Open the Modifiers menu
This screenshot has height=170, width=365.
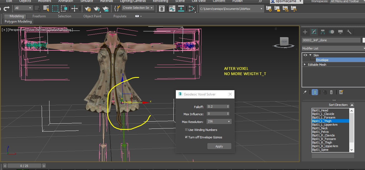[44, 1]
